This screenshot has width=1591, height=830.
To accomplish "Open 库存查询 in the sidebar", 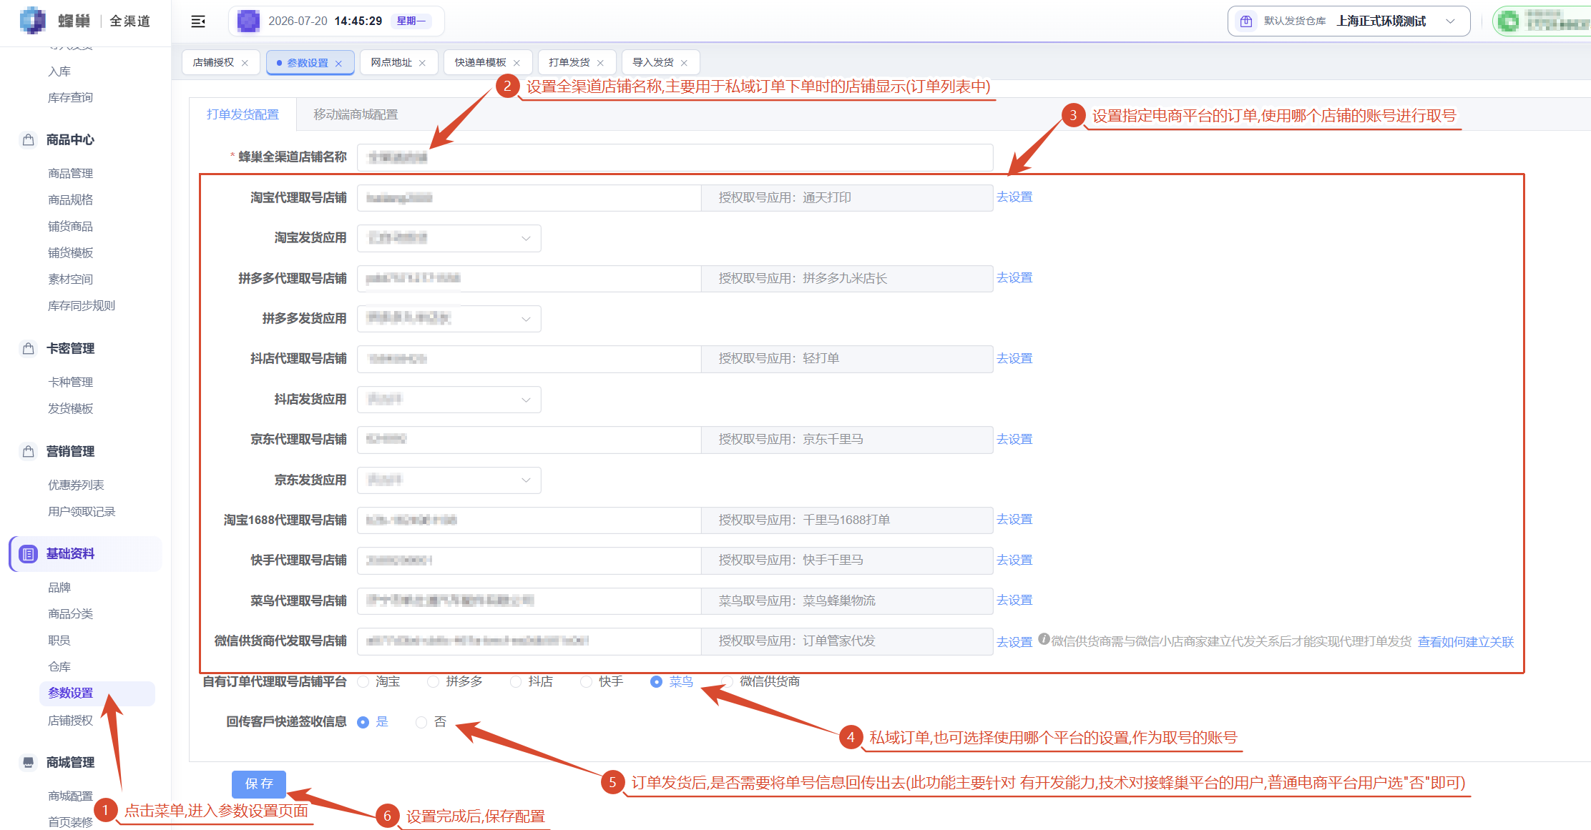I will pos(70,98).
